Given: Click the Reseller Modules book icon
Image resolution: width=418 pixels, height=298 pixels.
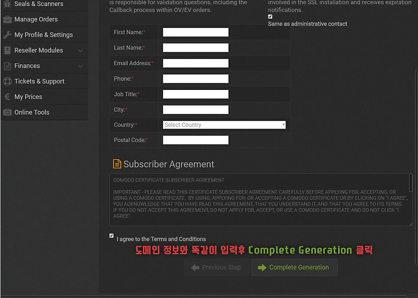Looking at the screenshot, I should (8, 50).
